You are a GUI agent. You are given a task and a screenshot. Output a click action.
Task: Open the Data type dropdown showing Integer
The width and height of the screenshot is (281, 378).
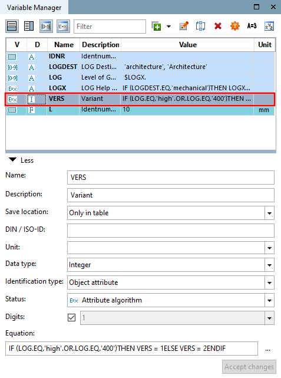[x=269, y=265]
